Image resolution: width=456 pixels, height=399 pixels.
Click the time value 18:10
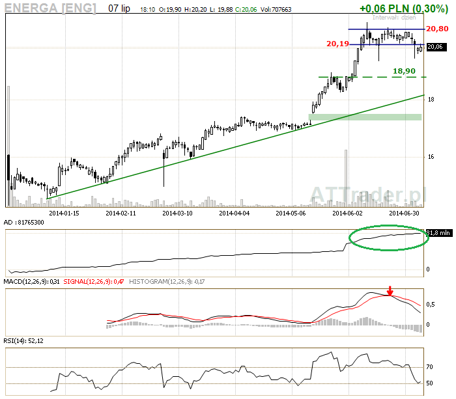147,10
